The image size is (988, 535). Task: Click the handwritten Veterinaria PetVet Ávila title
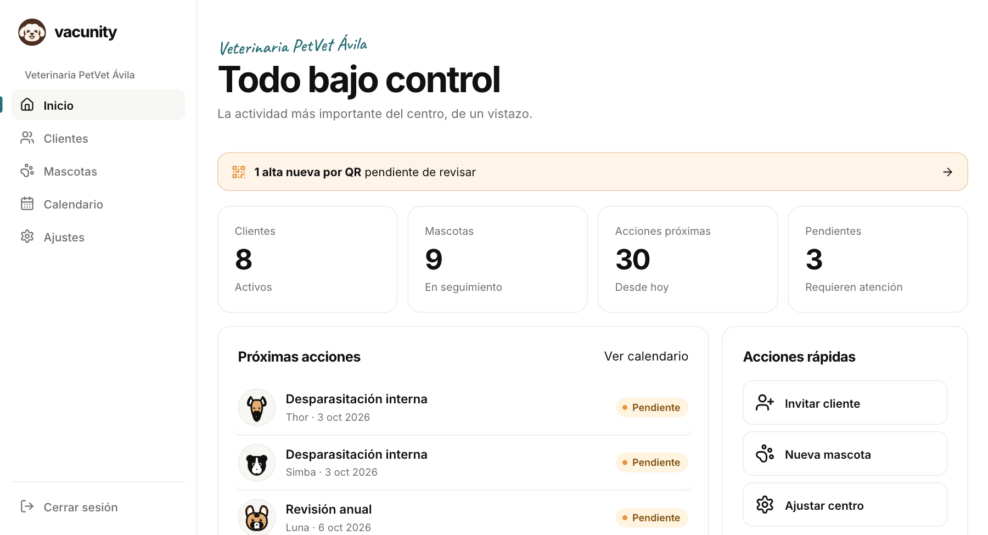(293, 45)
